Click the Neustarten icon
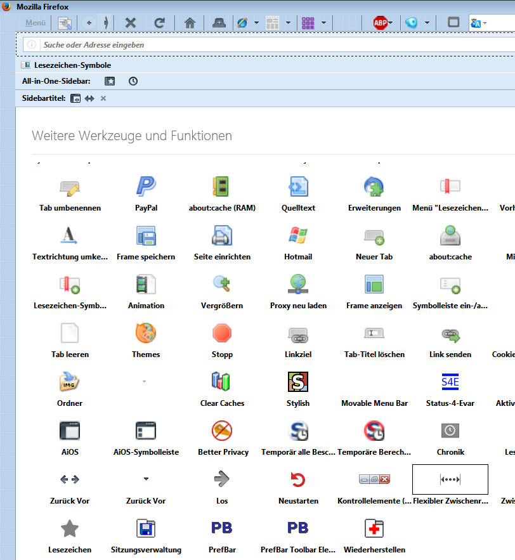The image size is (515, 560). pos(297,479)
